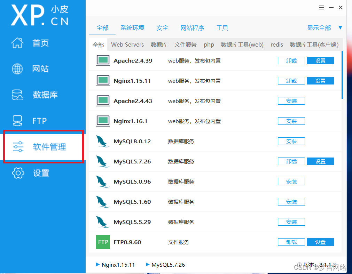
Task: Select the MySQL5.5.29 dolphin icon
Action: pos(103,222)
